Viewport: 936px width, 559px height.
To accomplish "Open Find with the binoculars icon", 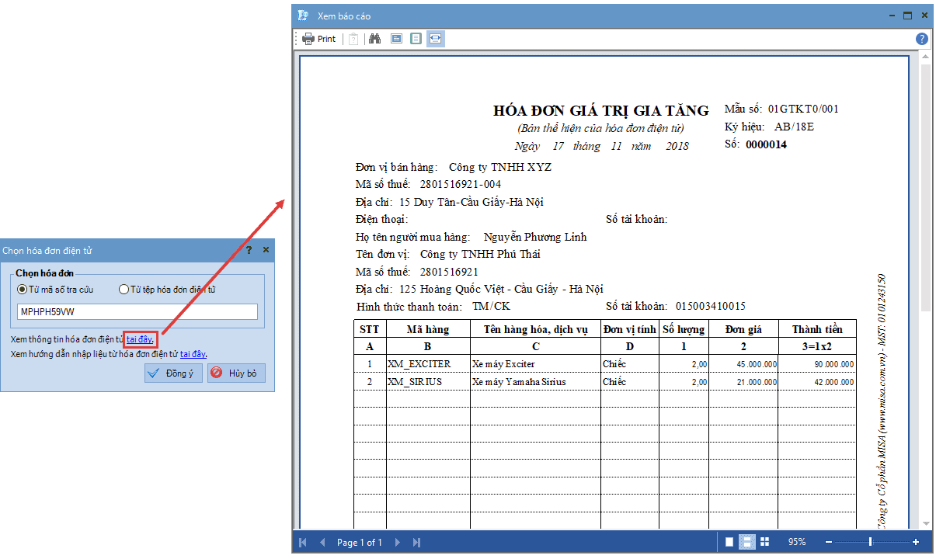I will 374,39.
